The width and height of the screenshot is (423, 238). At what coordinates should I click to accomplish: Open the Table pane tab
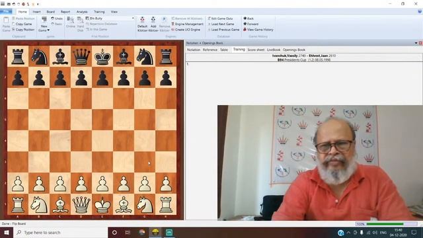pyautogui.click(x=224, y=50)
